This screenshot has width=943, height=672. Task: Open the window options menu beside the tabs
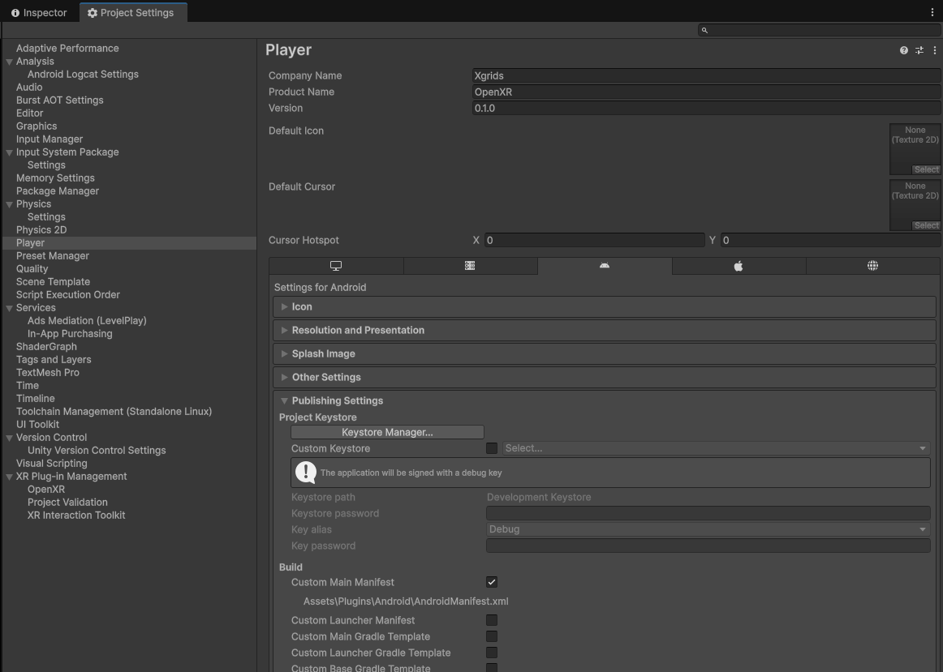[932, 12]
